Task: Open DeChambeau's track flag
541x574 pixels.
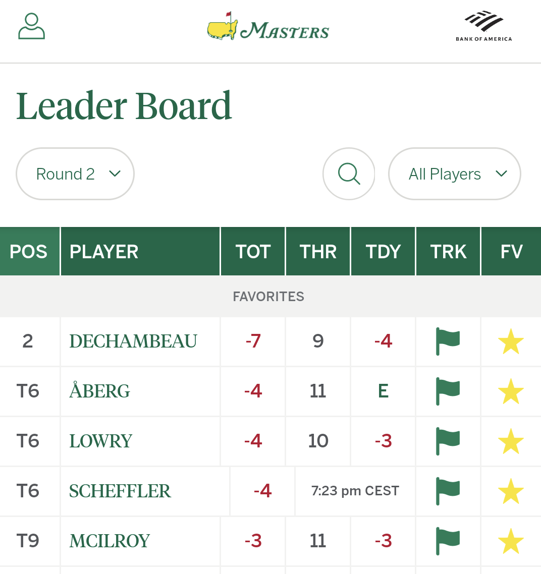Action: [x=448, y=341]
